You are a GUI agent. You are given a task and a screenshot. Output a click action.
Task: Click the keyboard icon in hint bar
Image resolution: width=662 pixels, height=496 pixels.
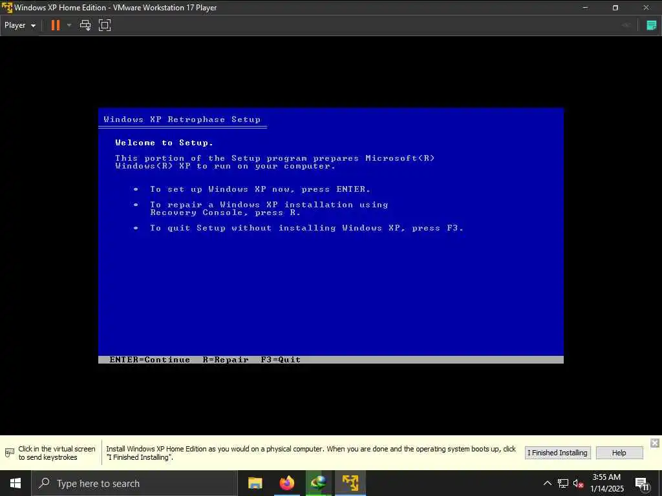9,453
